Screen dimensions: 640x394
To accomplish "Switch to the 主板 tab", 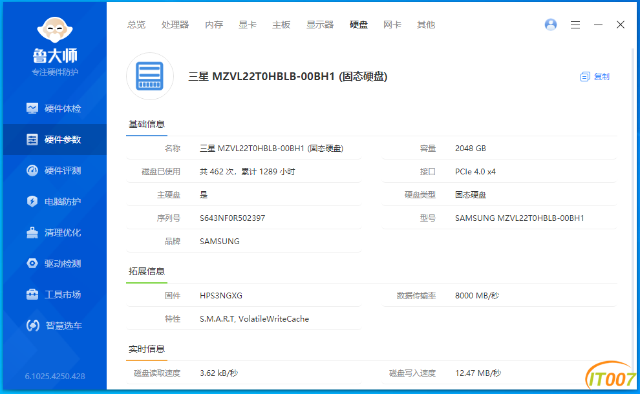I will pyautogui.click(x=281, y=25).
